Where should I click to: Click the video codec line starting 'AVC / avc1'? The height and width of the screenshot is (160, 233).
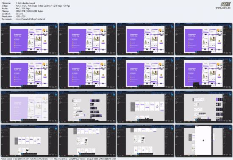tap(43, 6)
